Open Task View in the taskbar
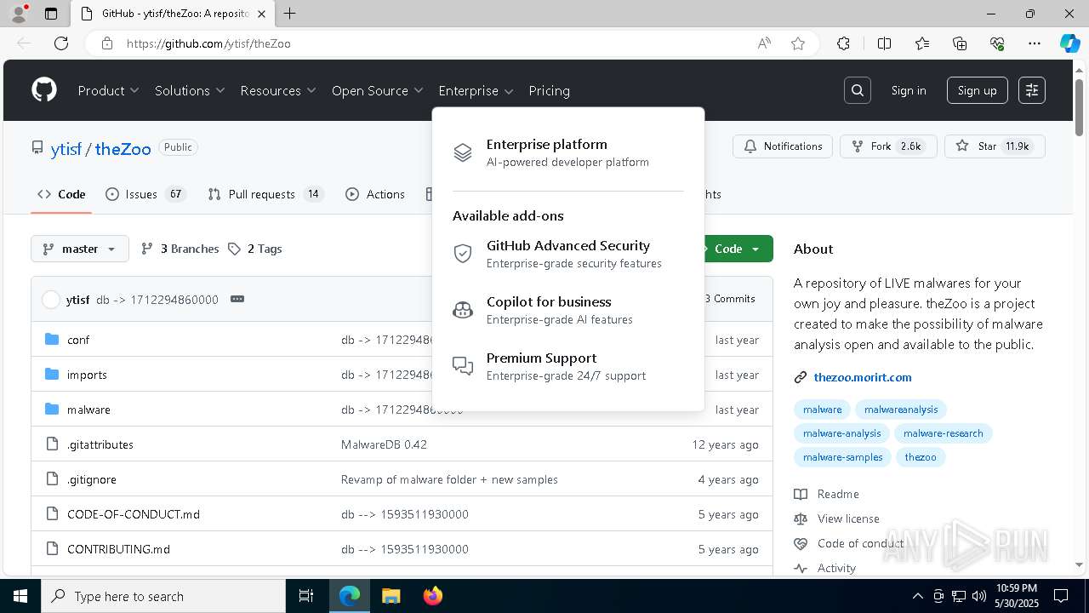 (x=306, y=596)
